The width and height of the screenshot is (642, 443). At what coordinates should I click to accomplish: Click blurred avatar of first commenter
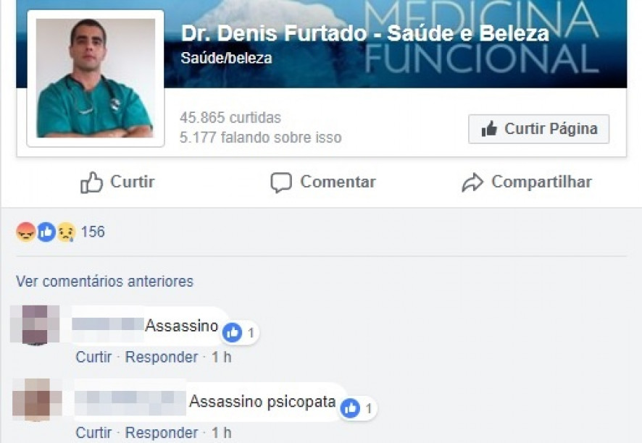click(35, 325)
